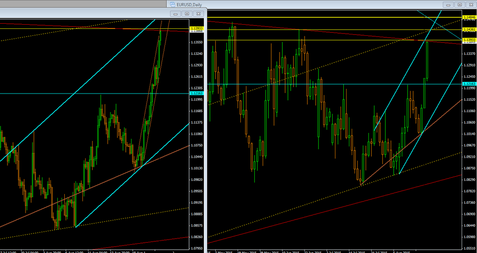Close the EURUSD,Daily chart window
The image size is (477, 253).
(471, 5)
